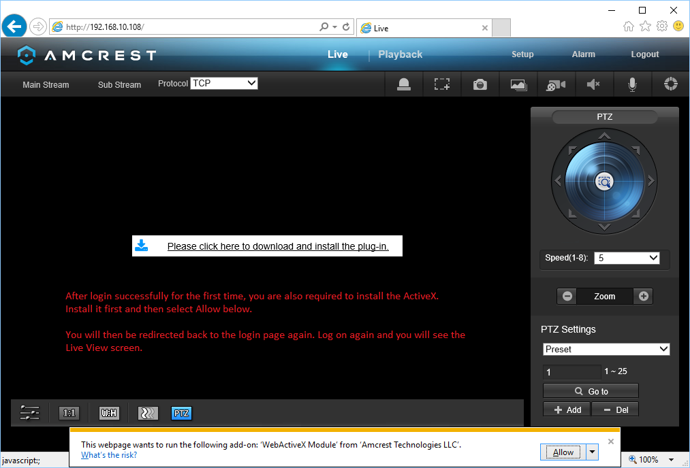This screenshot has height=468, width=690.
Task: Toggle the 1:1 original size button
Action: (69, 413)
